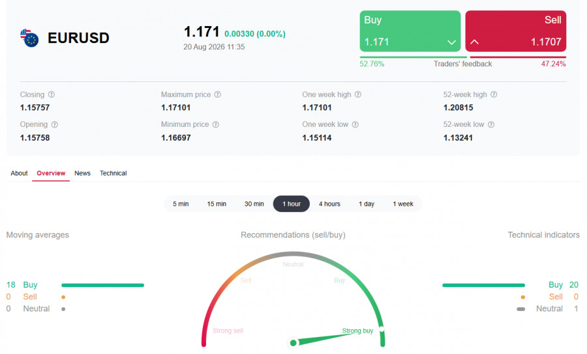
Task: Click the closing value 1.15757
Action: (x=35, y=107)
